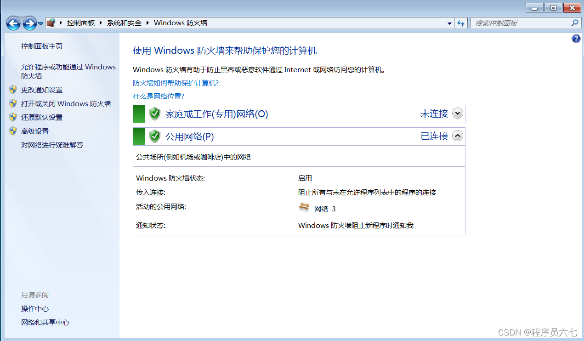Click the firewall icon in address bar

pyautogui.click(x=51, y=23)
